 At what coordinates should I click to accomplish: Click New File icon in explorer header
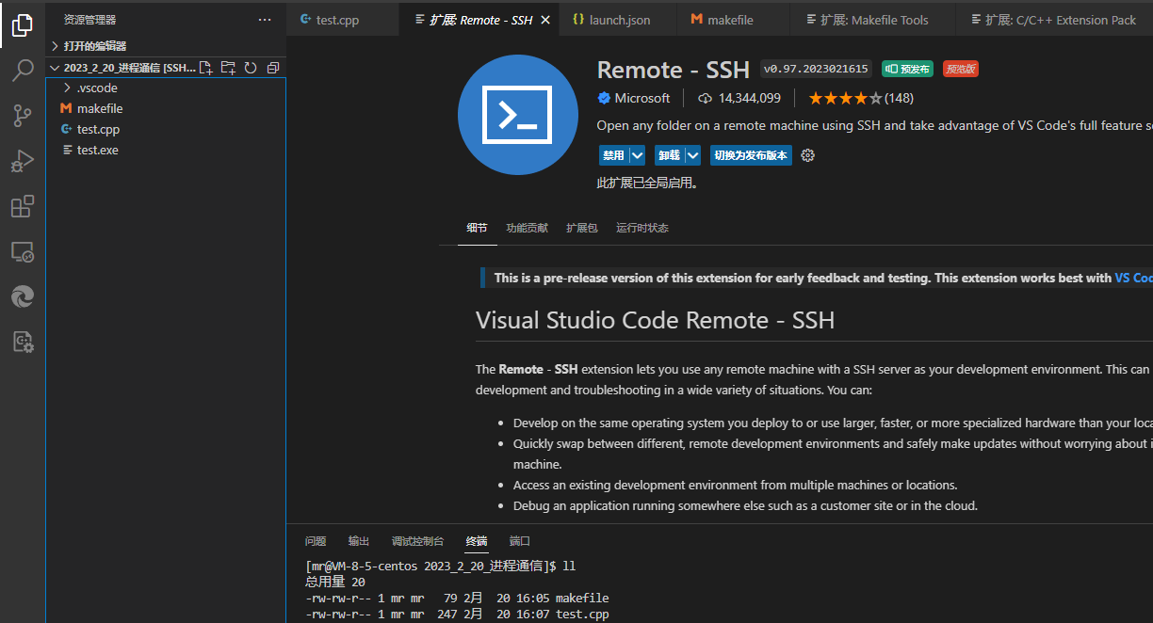(206, 68)
